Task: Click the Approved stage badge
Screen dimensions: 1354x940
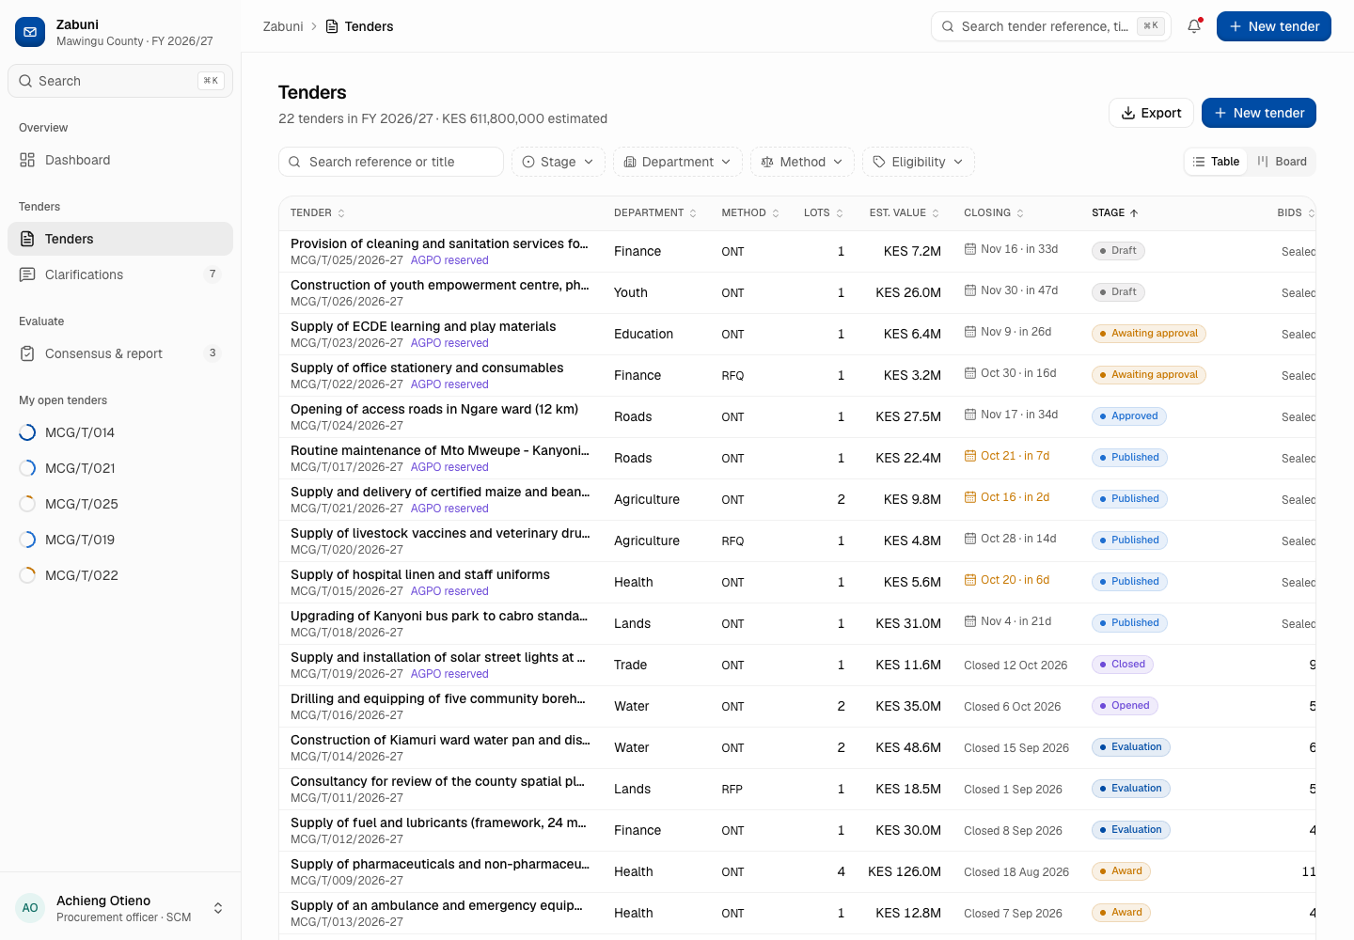Action: point(1129,416)
